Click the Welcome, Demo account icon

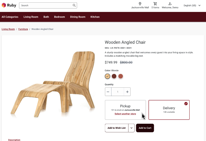[x=170, y=4]
